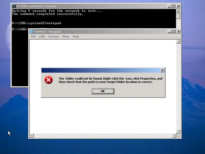Click the 'notepad' command text in cmd
This screenshot has height=154, width=205.
point(54,23)
